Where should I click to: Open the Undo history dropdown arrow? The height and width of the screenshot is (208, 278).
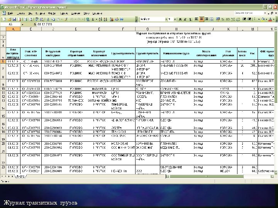click(x=75, y=19)
